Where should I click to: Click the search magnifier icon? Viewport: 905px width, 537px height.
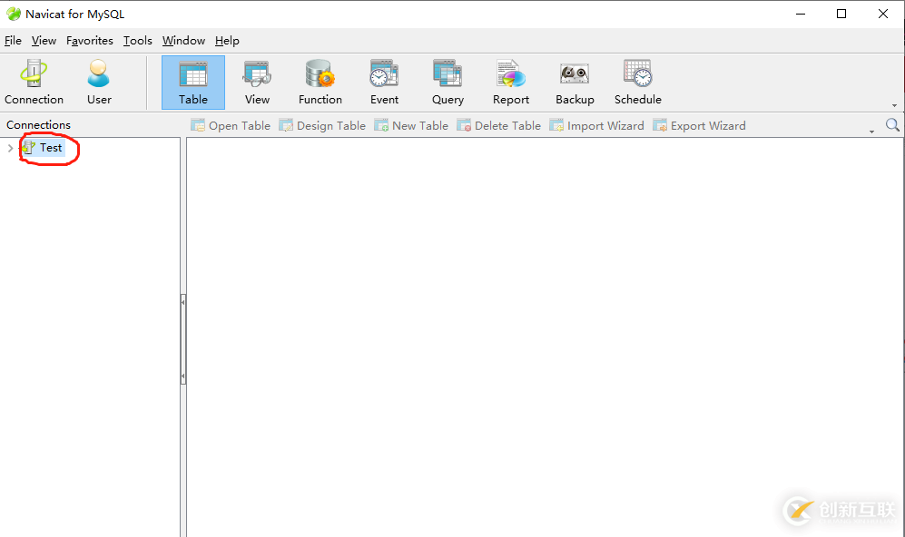892,124
